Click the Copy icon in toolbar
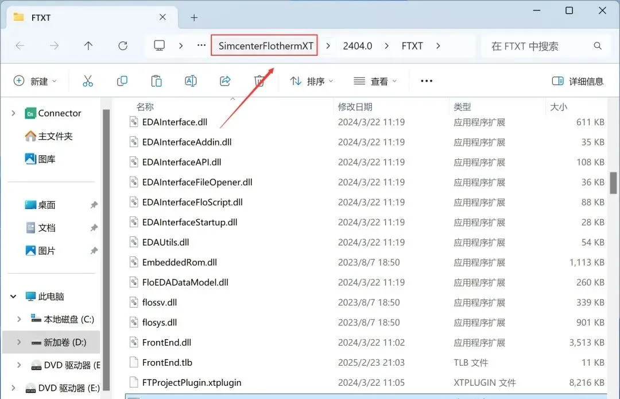 122,81
